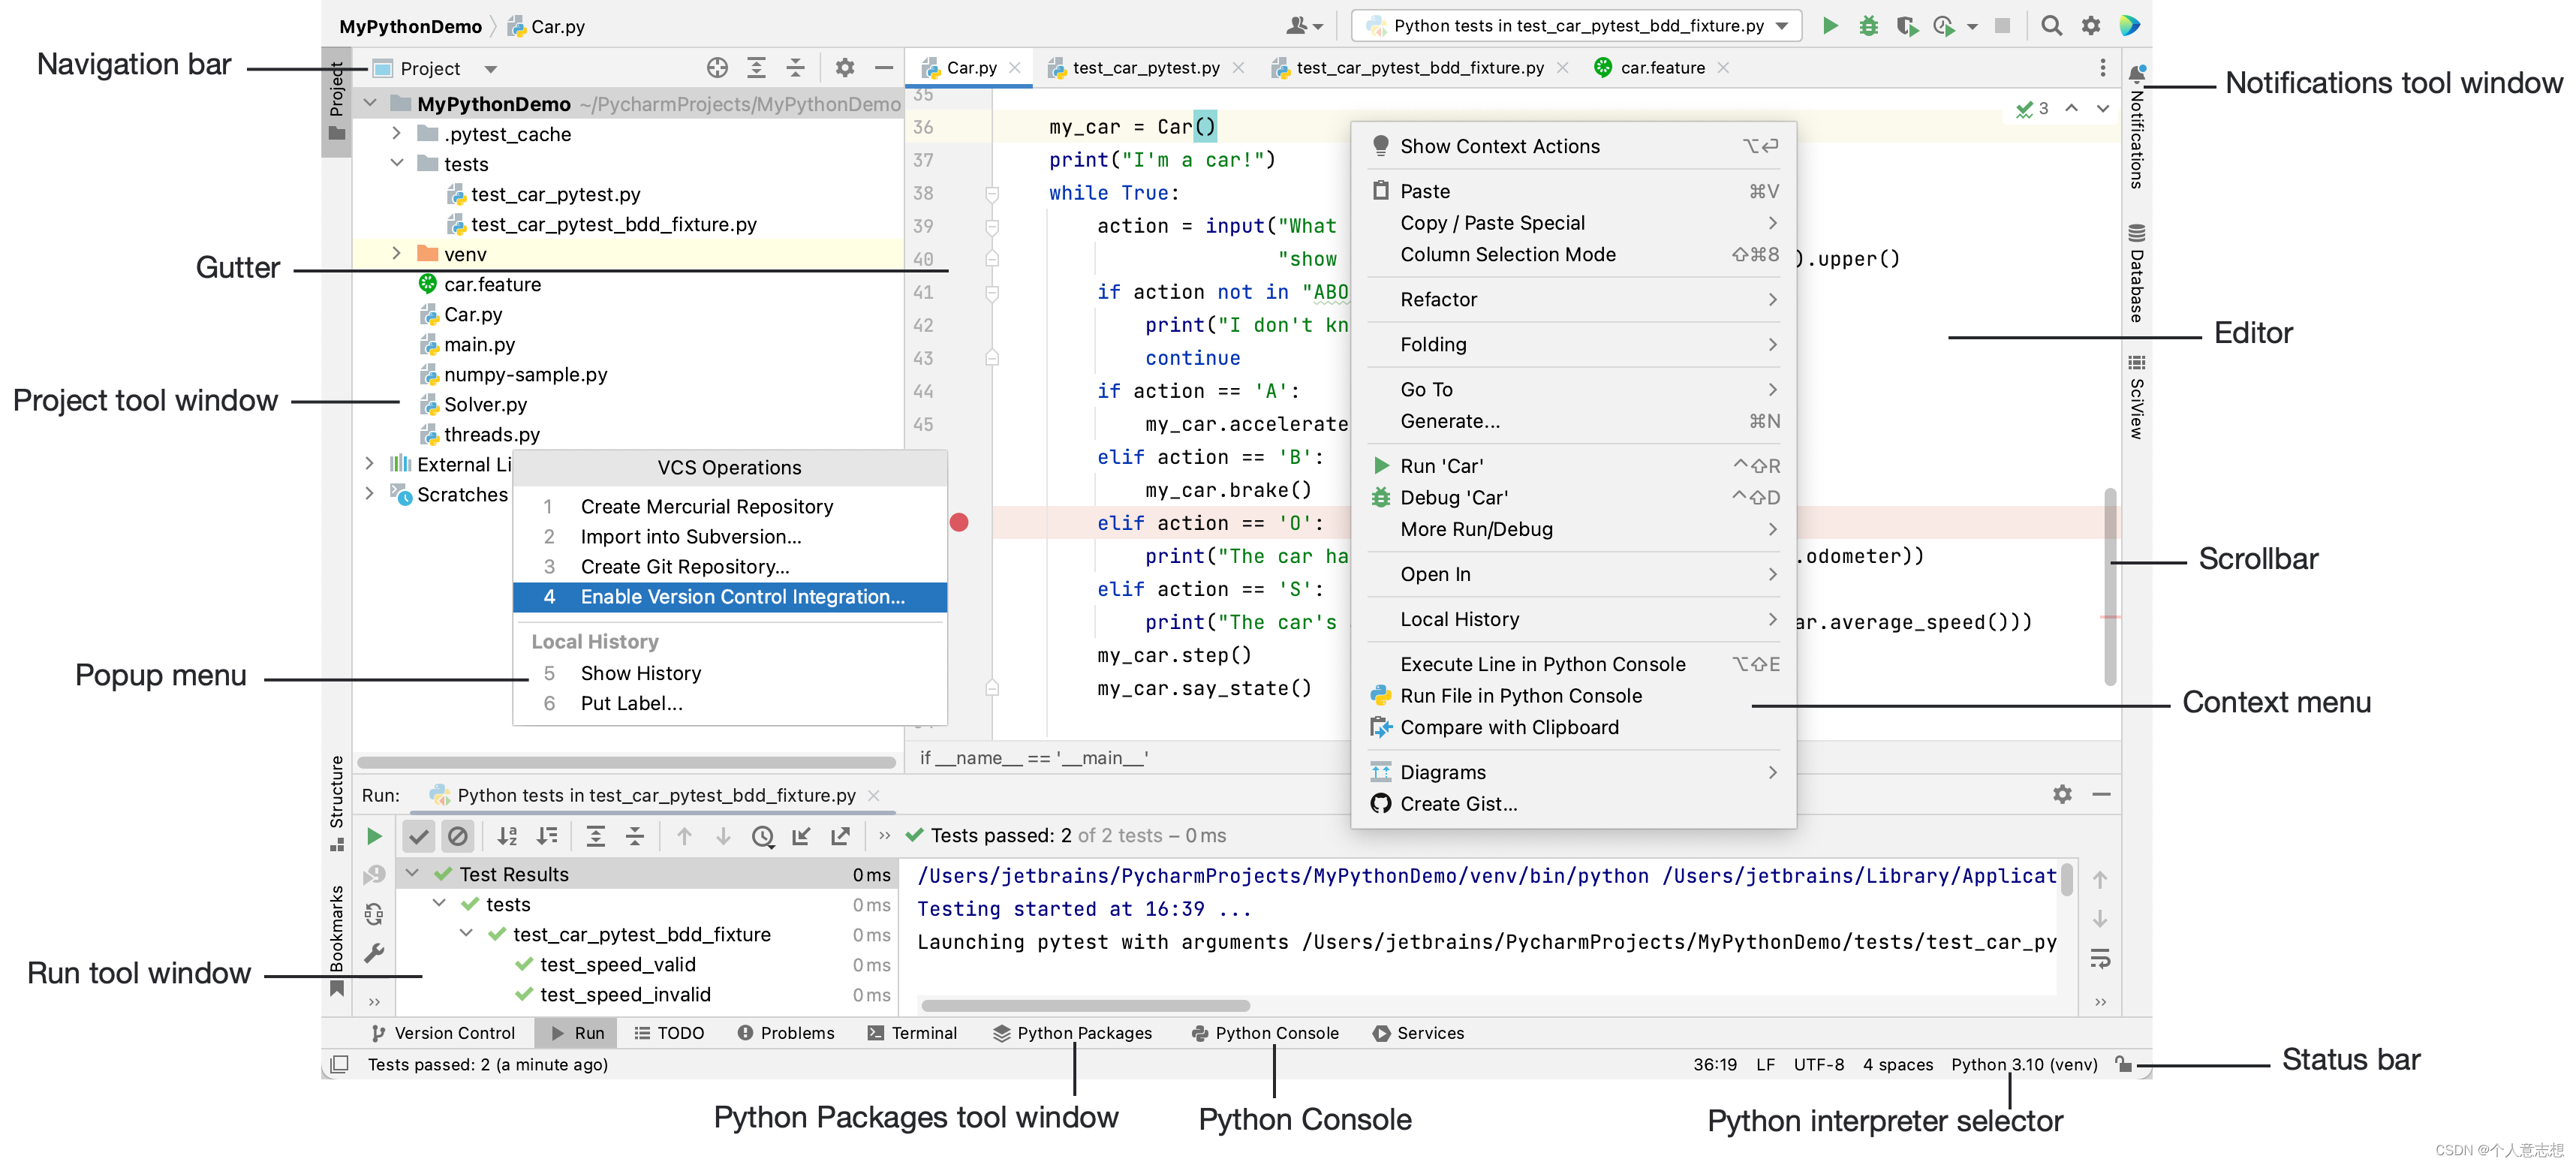Toggle Show Ignored tests button
Viewport: 2576px width, 1165px height.
pyautogui.click(x=458, y=836)
